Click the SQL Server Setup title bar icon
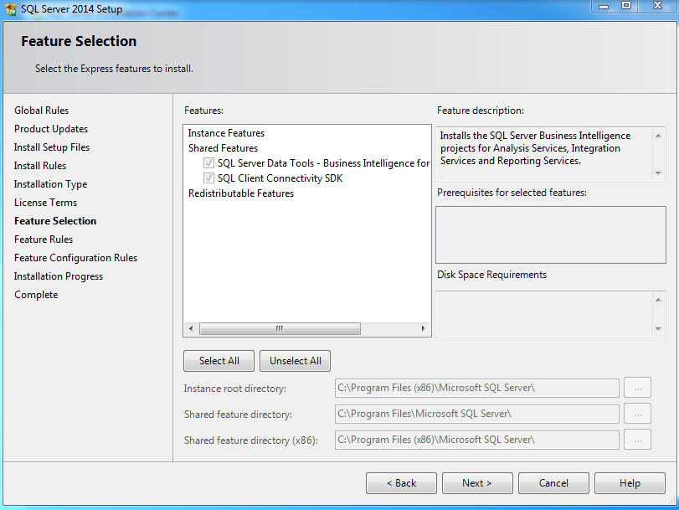679x510 pixels. (x=11, y=10)
